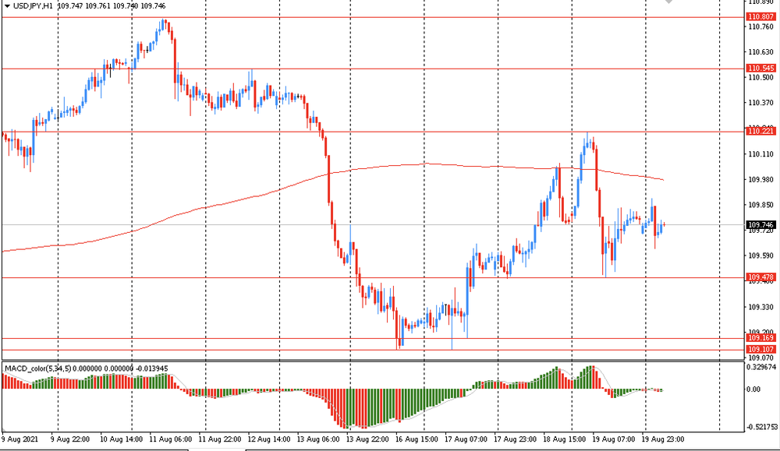Click the 19 Aug 23:00 time label
Screen dimensions: 780x451
[x=663, y=439]
